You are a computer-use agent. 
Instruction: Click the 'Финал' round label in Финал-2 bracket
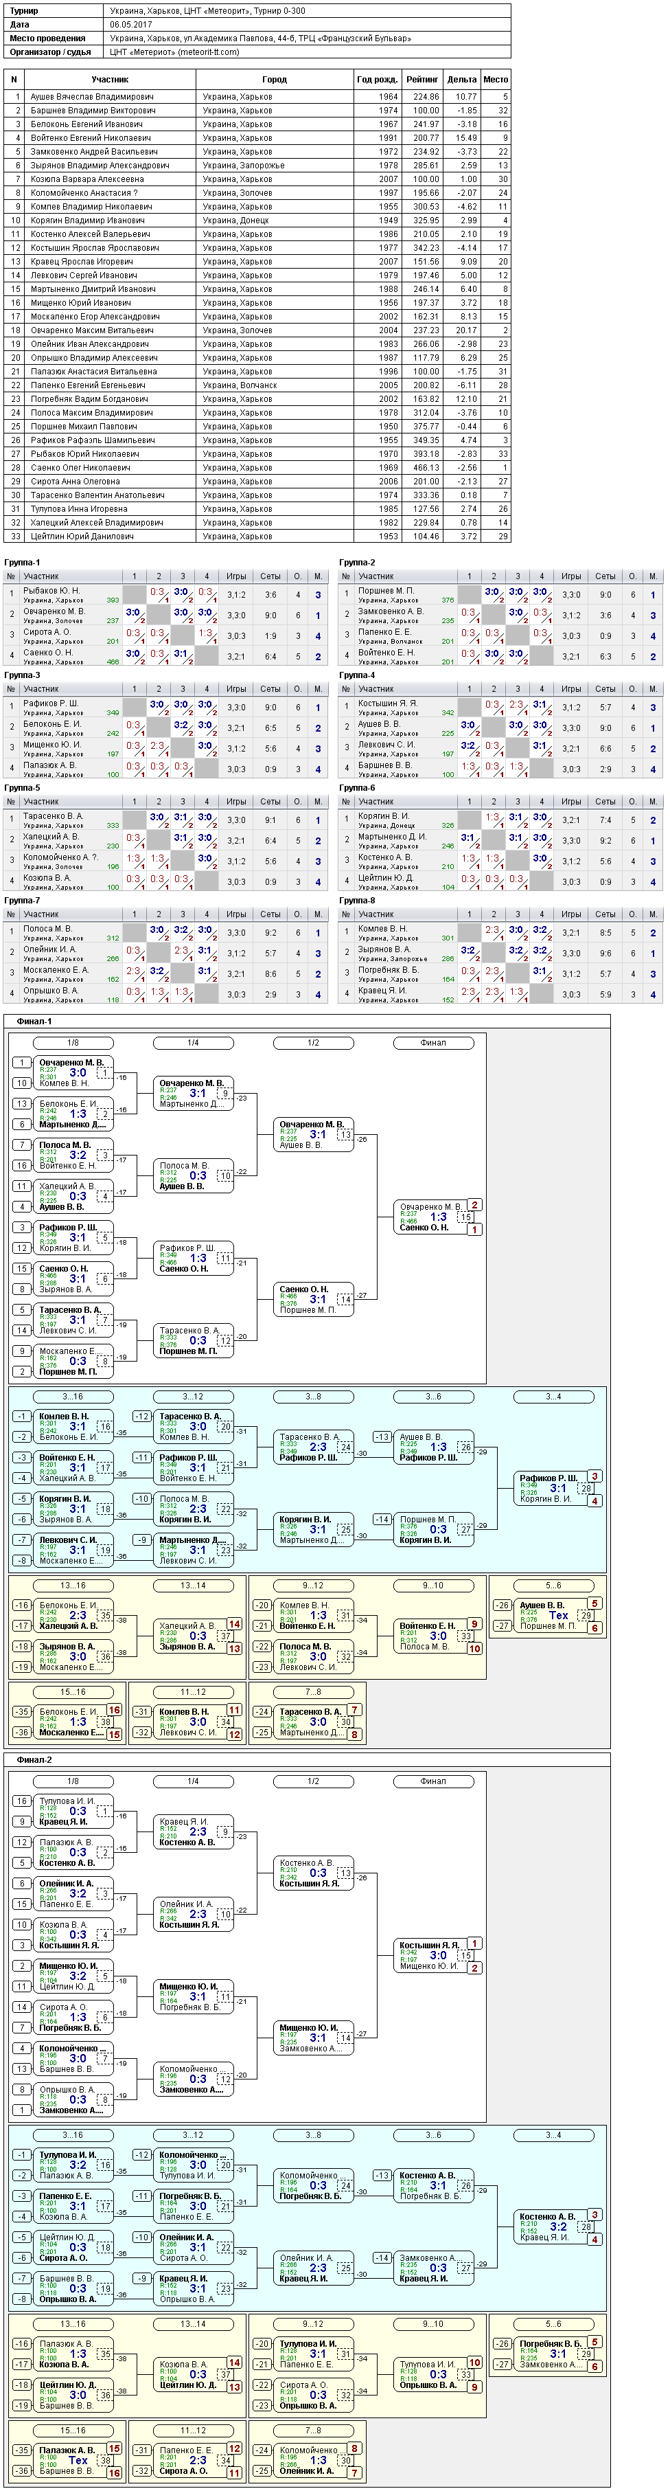(433, 1781)
